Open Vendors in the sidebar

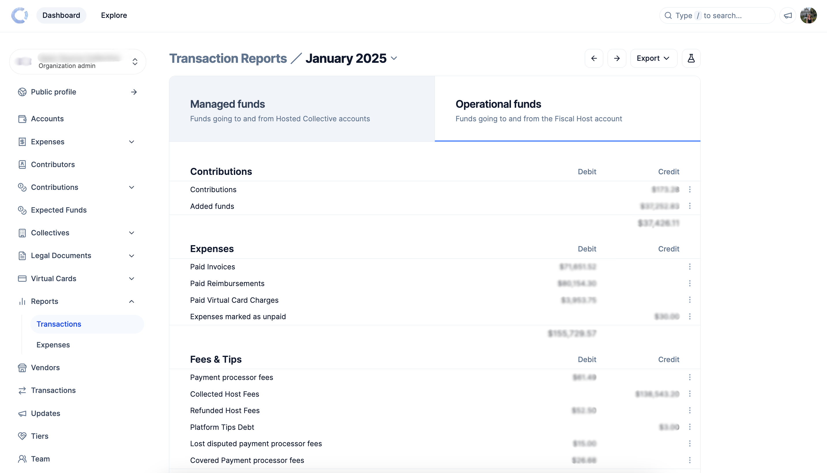pos(45,367)
